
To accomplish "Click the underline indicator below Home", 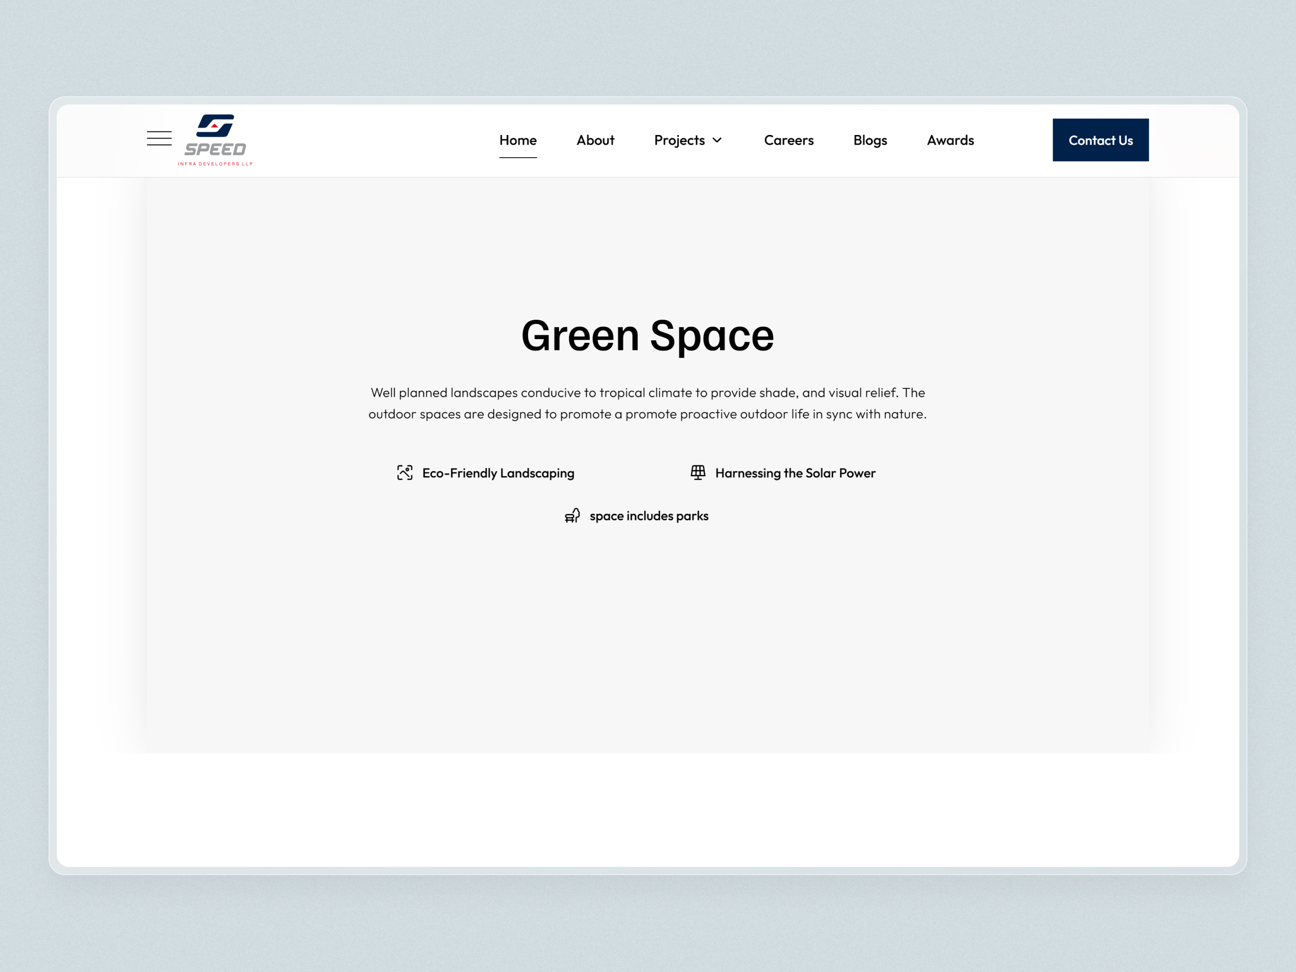I will [518, 158].
